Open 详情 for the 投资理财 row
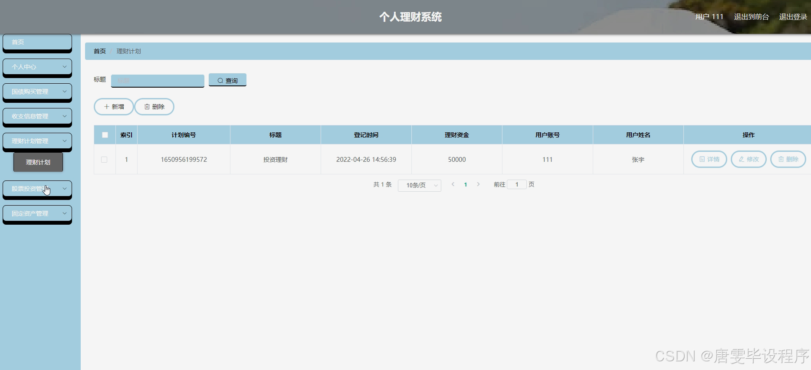This screenshot has height=370, width=811. (709, 159)
